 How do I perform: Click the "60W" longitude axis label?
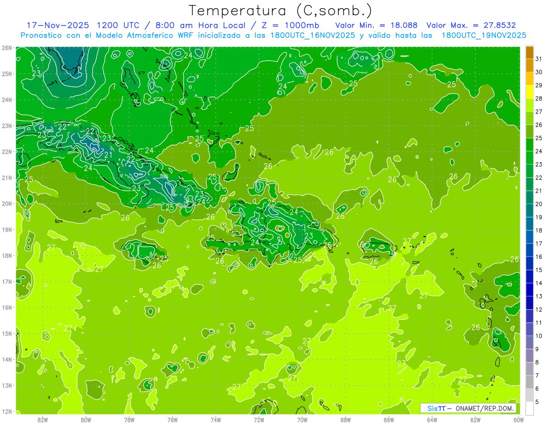click(x=518, y=420)
